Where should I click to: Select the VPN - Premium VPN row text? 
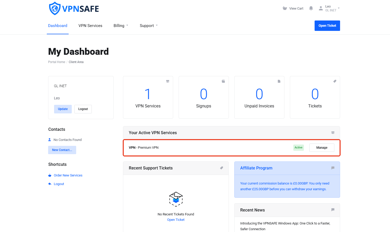[x=144, y=148]
